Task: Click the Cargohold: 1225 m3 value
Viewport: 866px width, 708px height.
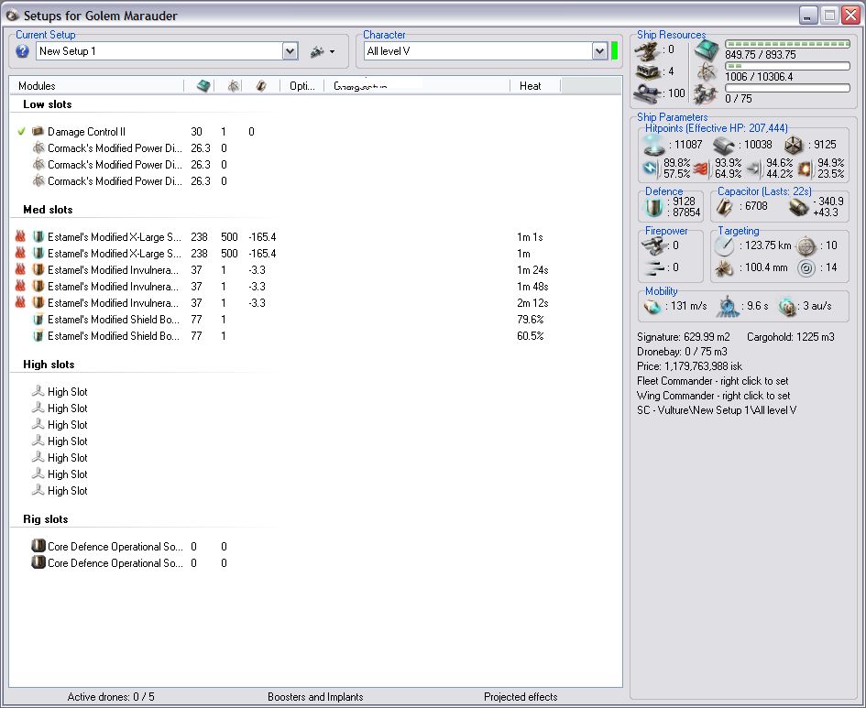Action: point(790,337)
